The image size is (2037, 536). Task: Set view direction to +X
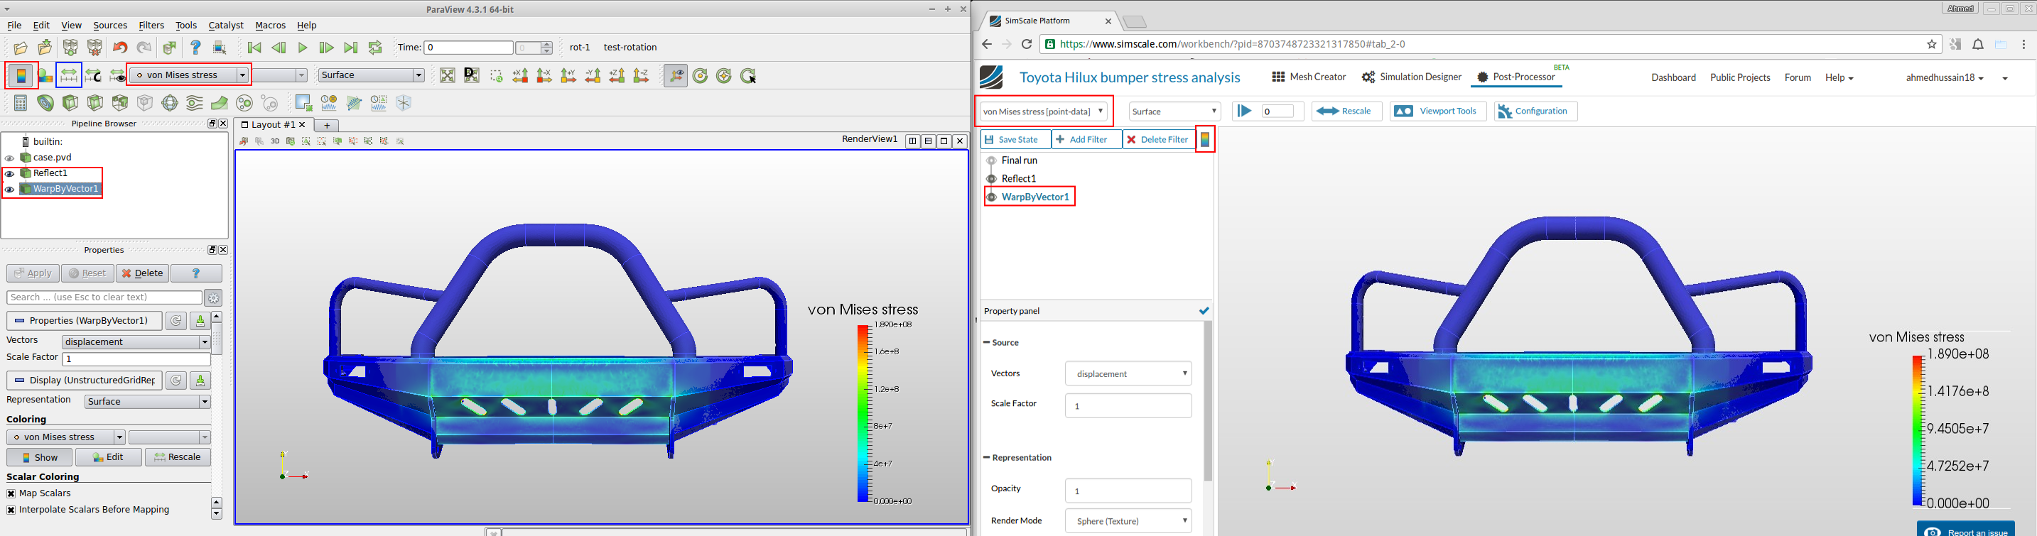[x=520, y=76]
